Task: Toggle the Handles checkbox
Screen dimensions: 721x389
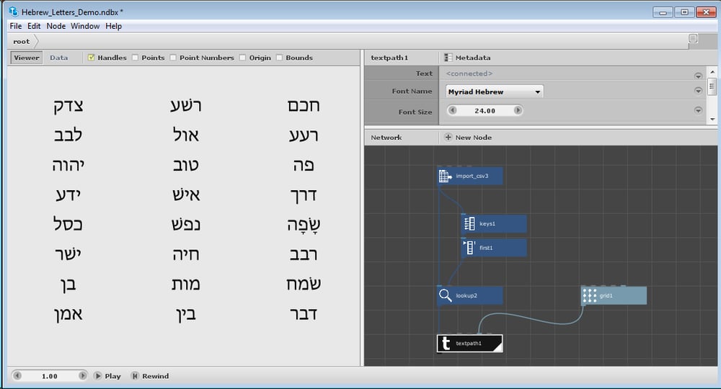Action: [91, 58]
